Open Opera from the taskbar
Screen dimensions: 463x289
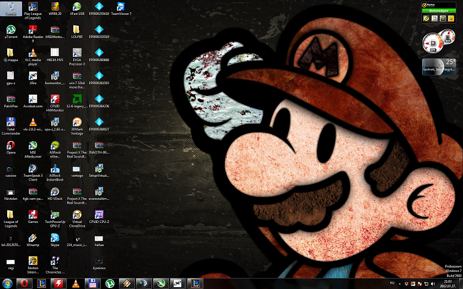24,283
